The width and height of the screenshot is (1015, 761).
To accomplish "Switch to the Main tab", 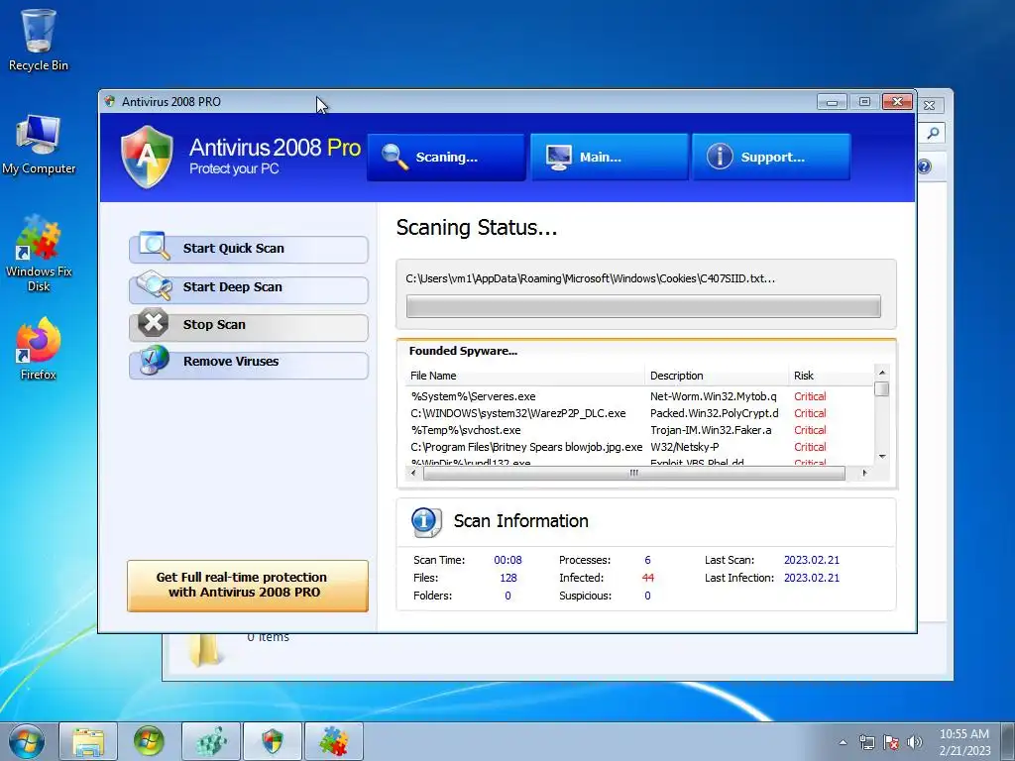I will (610, 158).
